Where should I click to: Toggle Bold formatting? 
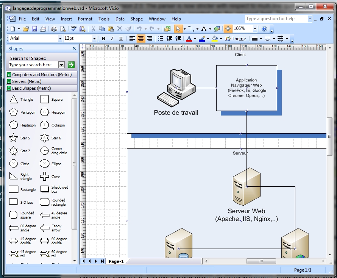click(103, 39)
